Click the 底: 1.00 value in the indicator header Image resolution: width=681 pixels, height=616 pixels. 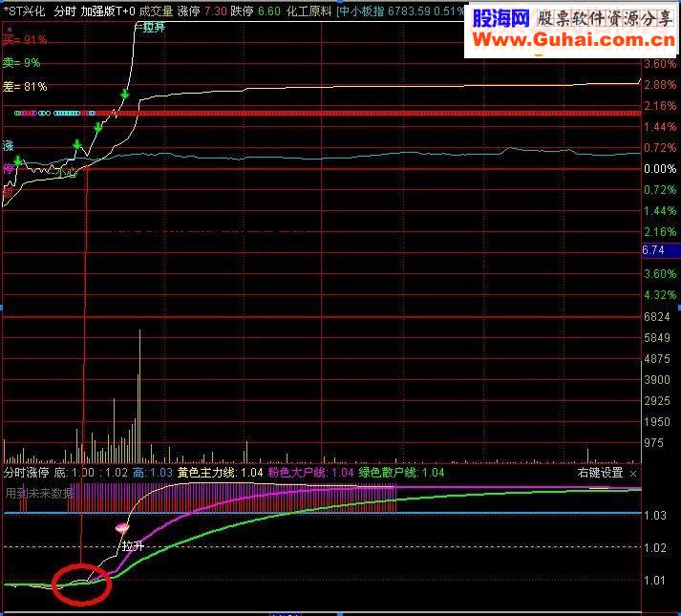point(74,473)
